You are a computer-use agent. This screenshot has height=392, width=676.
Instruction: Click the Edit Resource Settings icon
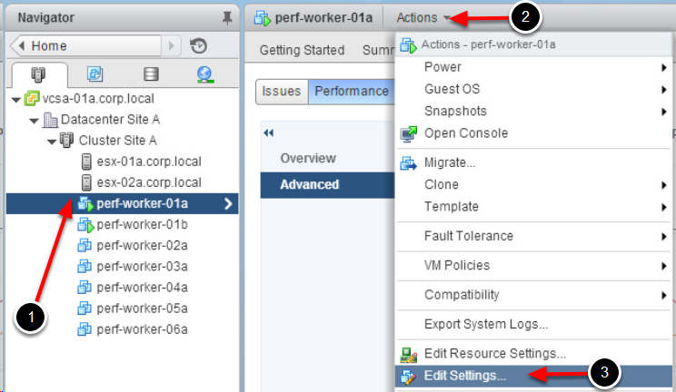pyautogui.click(x=408, y=354)
